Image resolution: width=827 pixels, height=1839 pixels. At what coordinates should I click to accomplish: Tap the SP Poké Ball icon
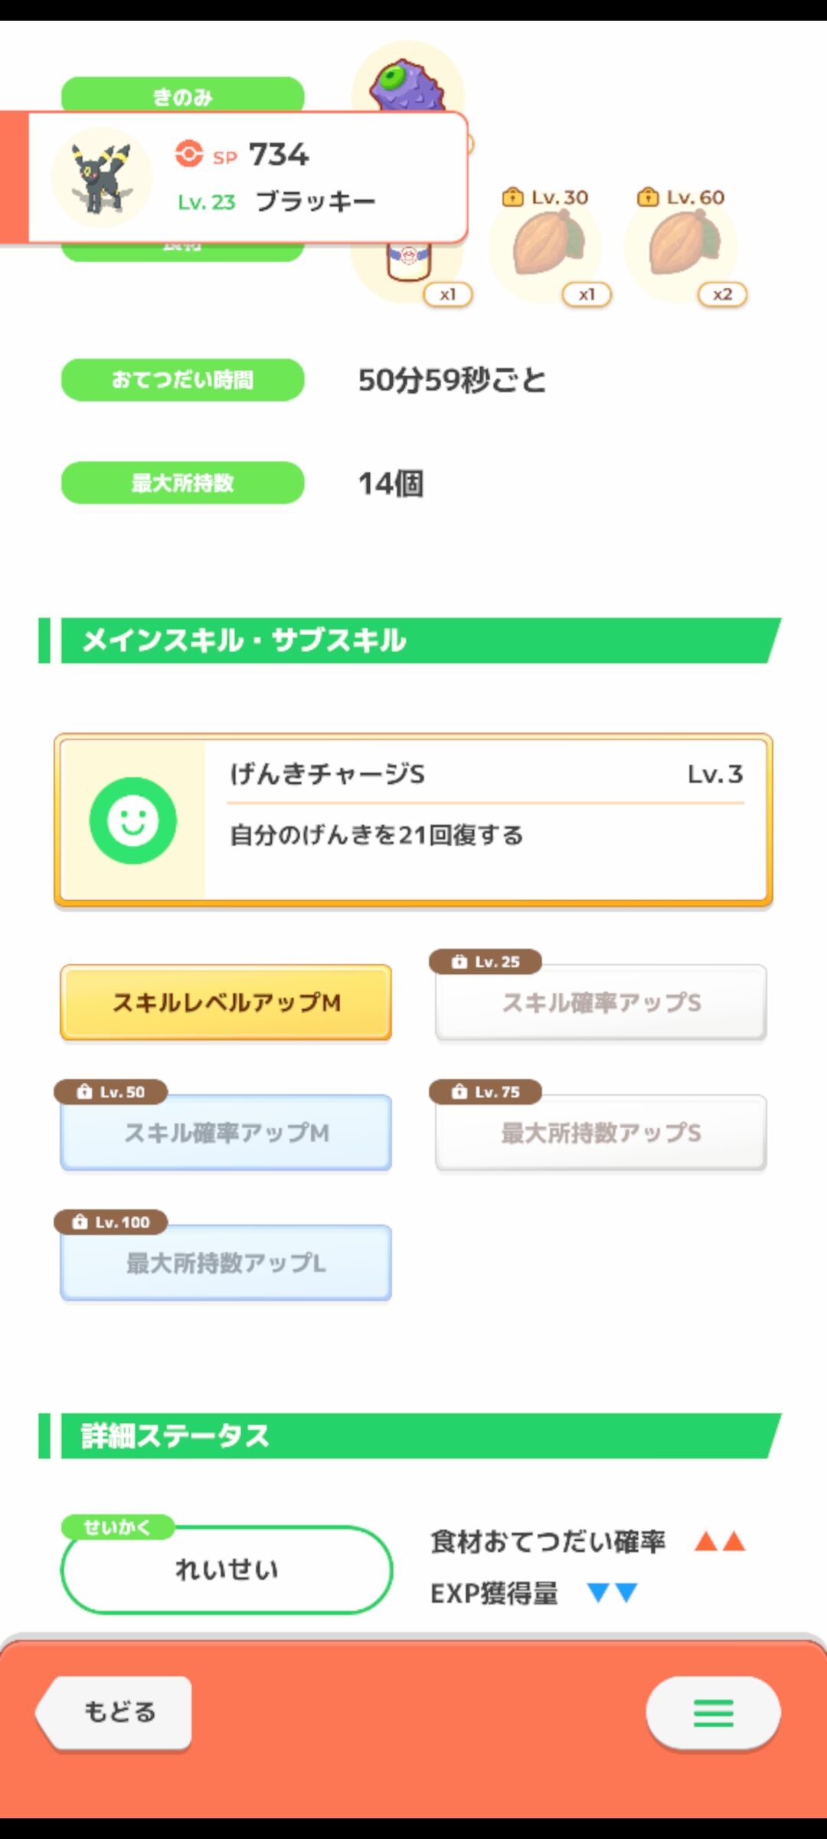(188, 153)
